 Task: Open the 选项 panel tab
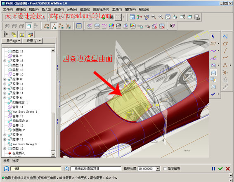click(15, 161)
